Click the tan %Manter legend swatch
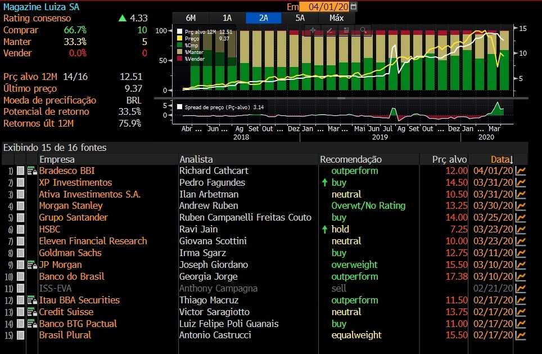 click(x=179, y=52)
